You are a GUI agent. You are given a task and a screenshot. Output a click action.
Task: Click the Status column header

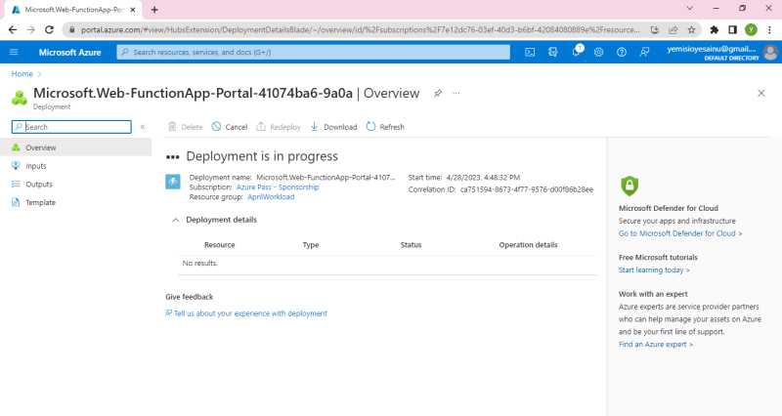(x=411, y=244)
